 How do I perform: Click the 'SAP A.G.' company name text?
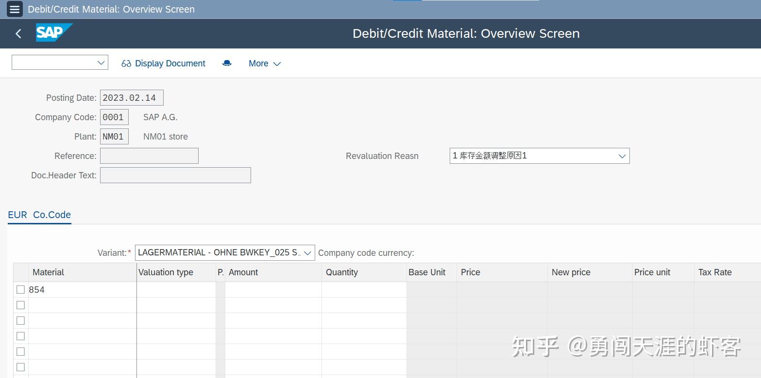point(160,117)
